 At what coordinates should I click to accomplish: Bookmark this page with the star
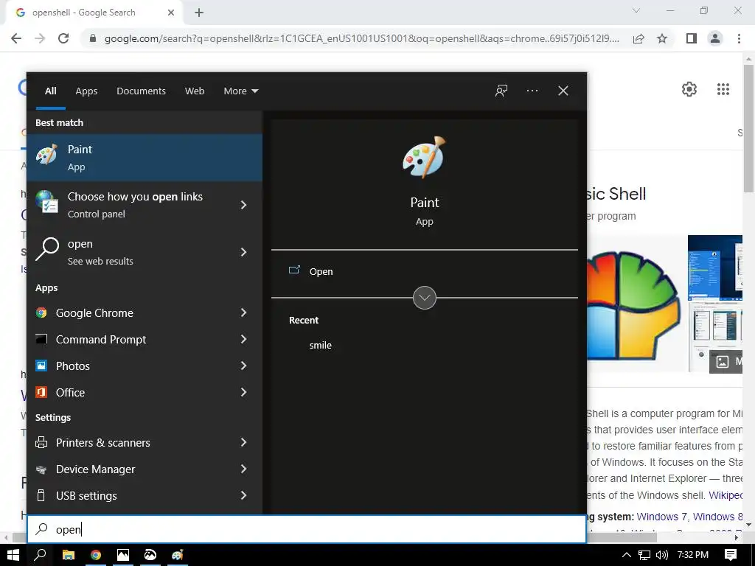point(662,38)
